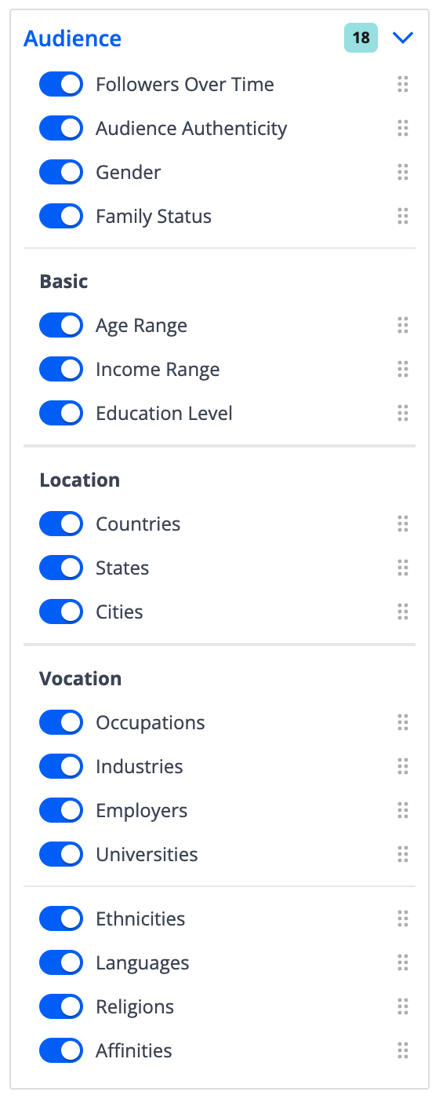This screenshot has height=1099, width=439.
Task: Turn off the Age Range switch
Action: [61, 326]
